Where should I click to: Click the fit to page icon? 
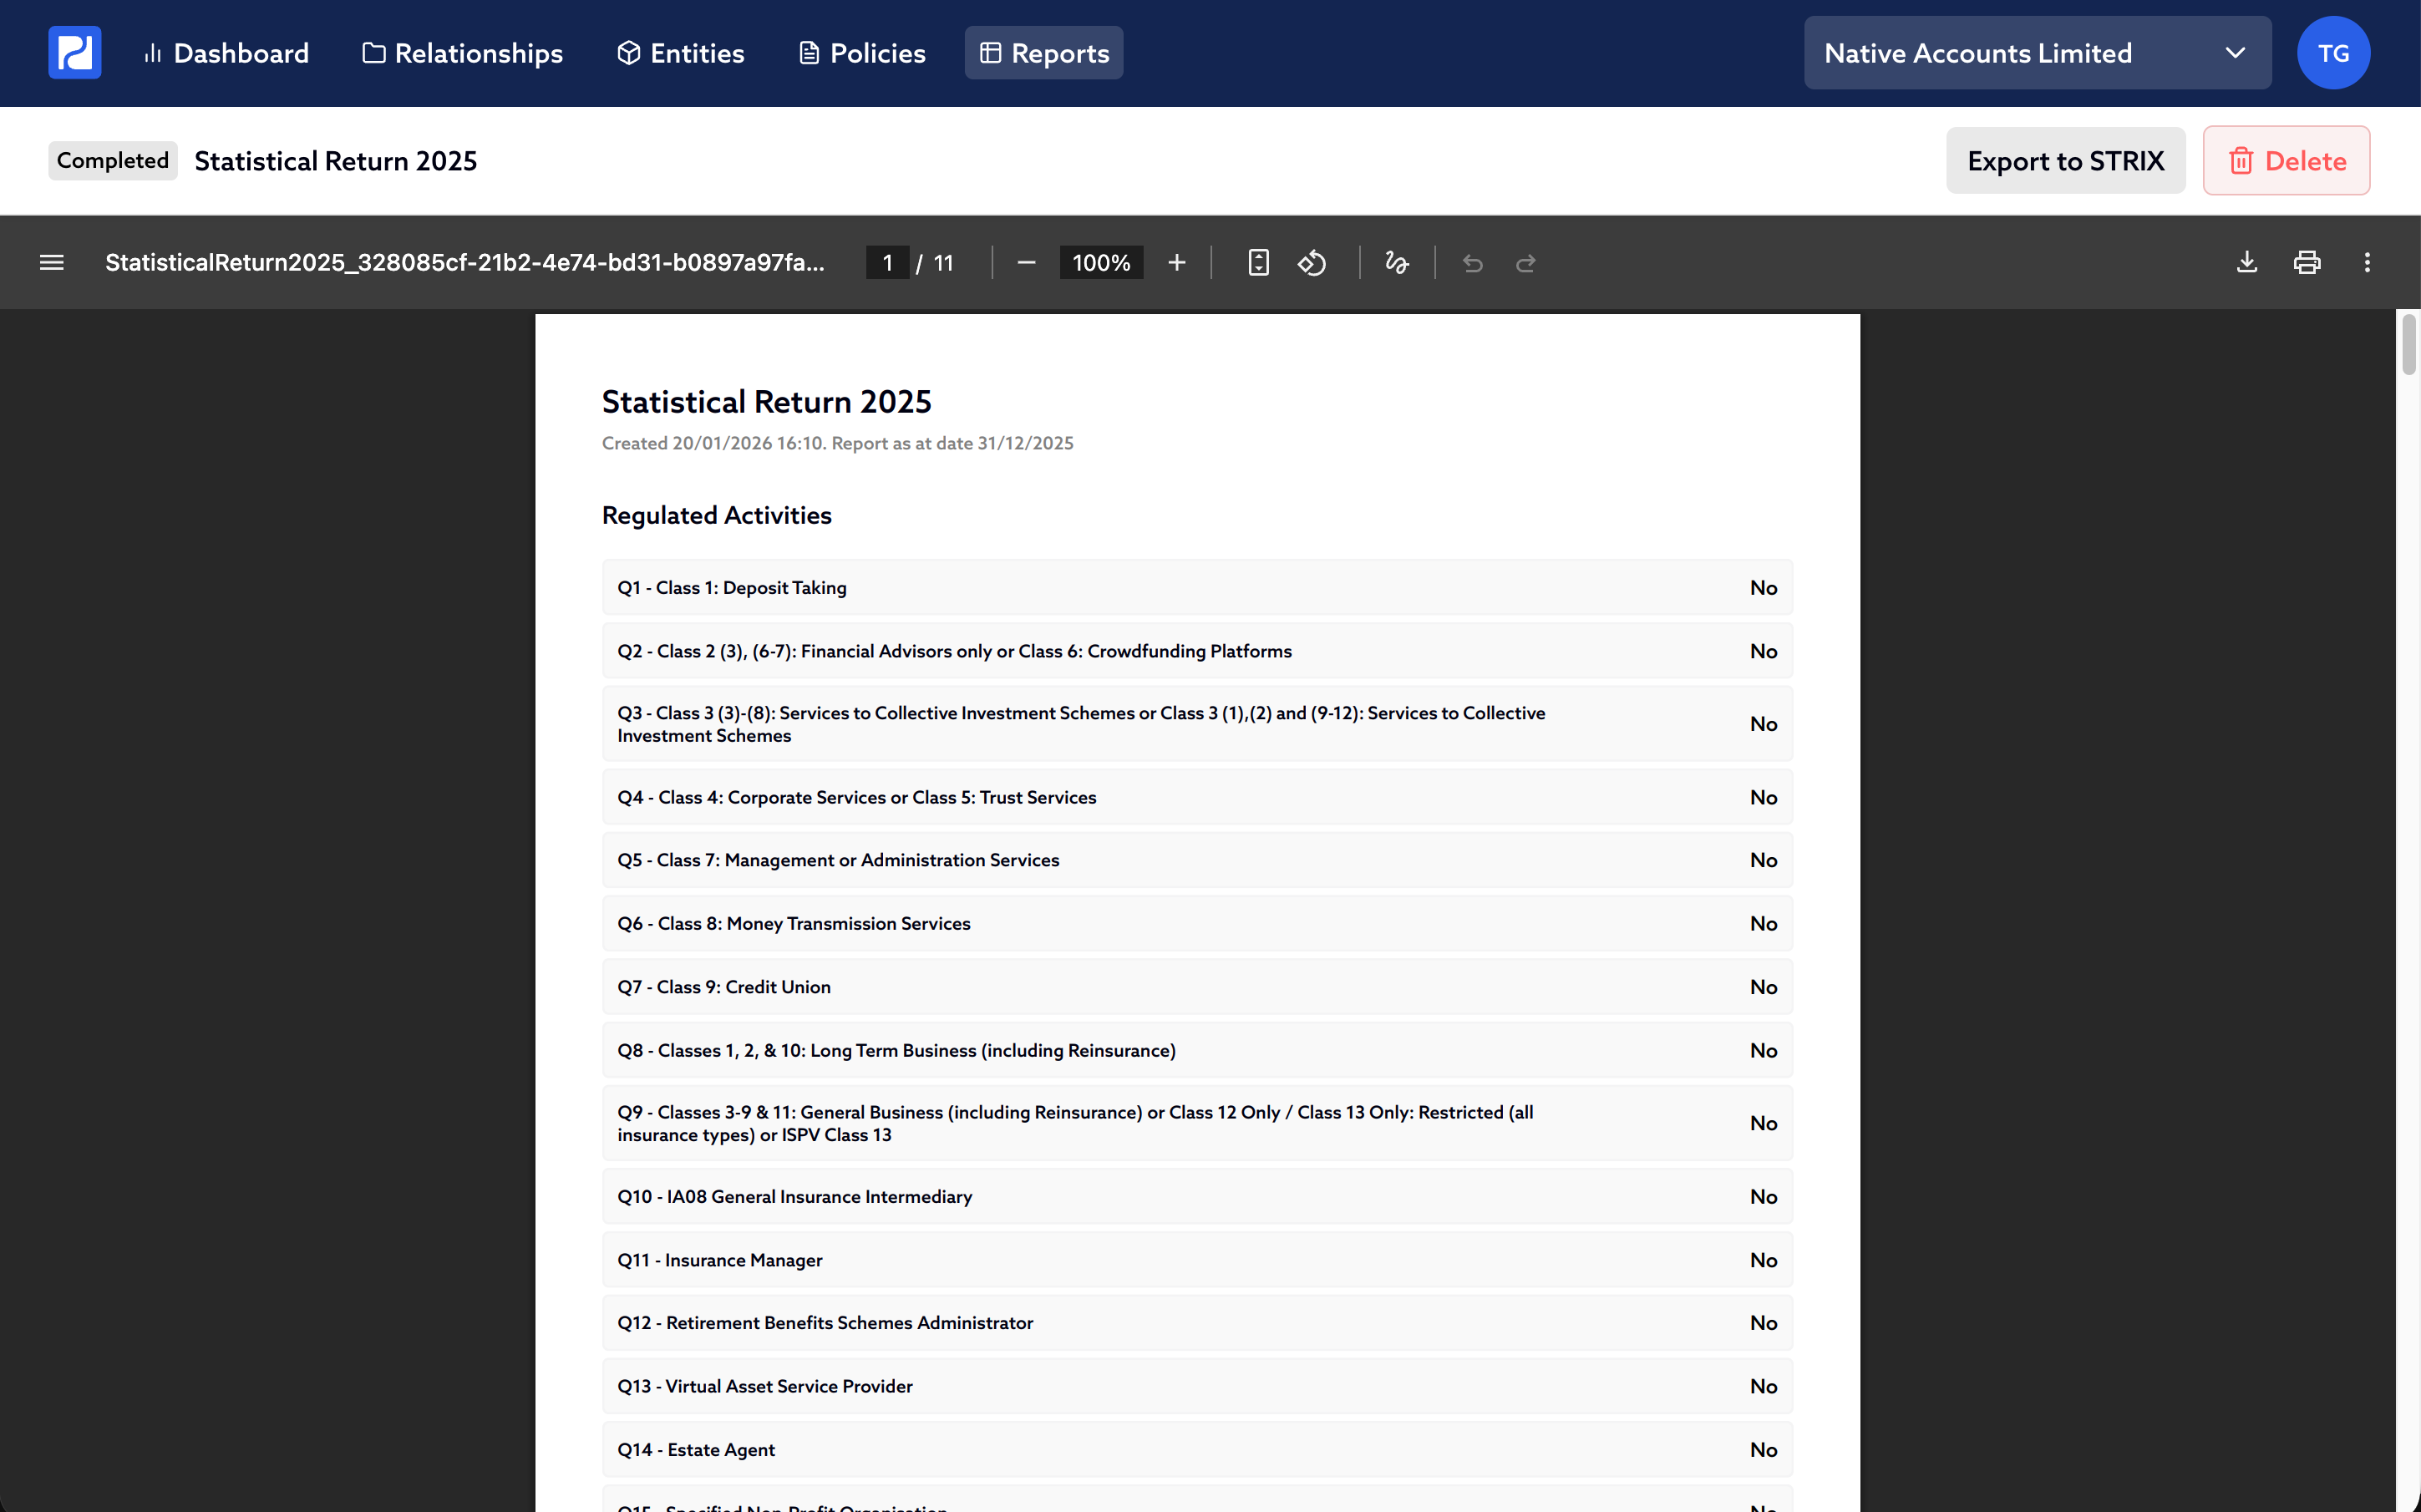tap(1258, 262)
